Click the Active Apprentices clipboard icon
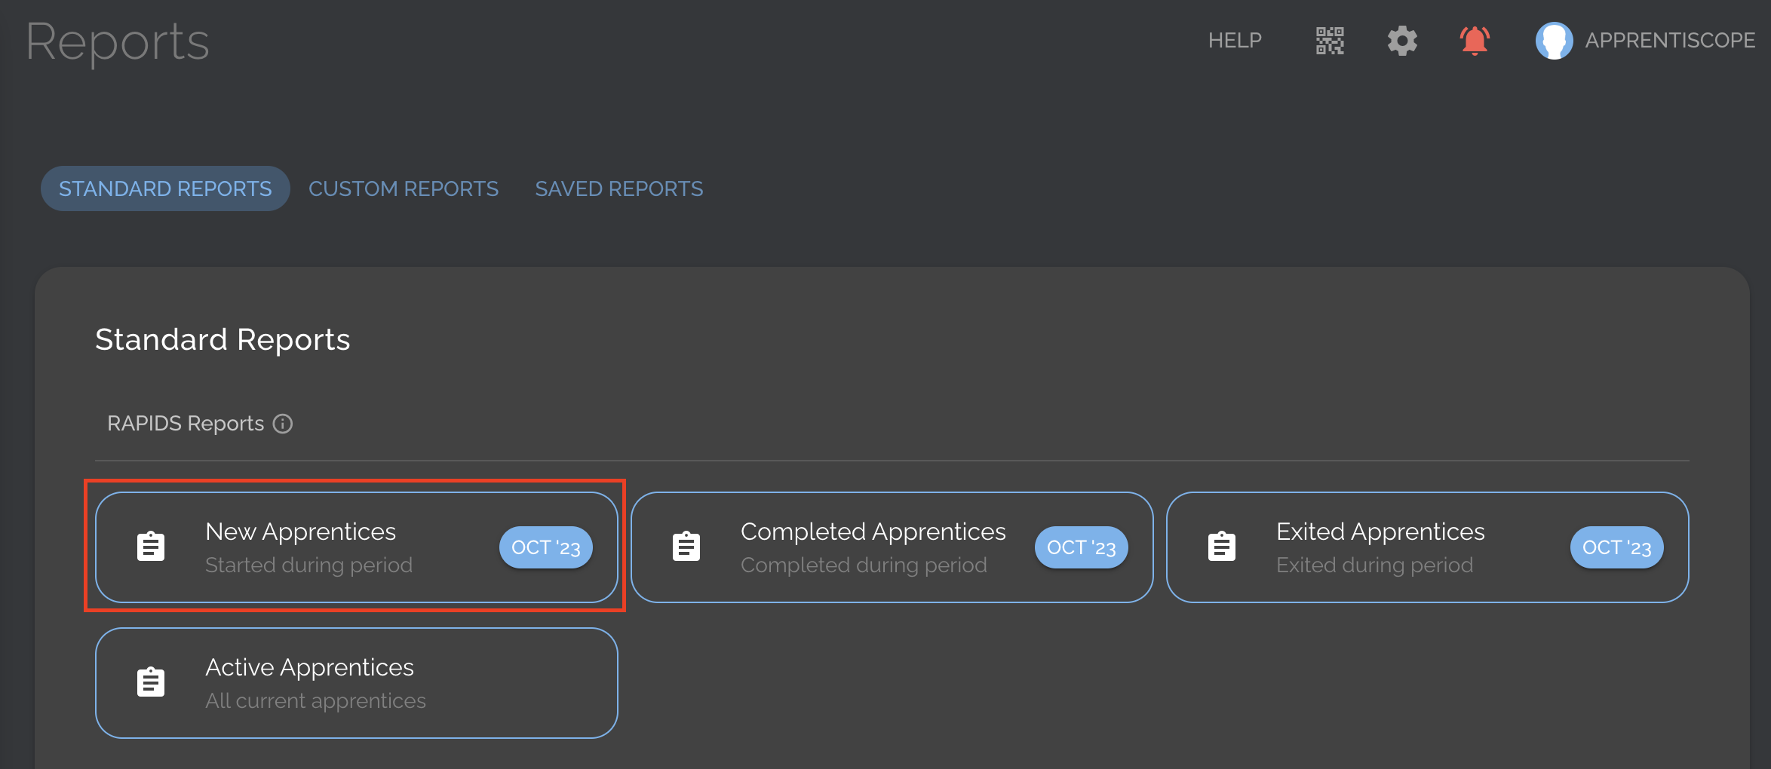This screenshot has width=1771, height=769. [x=151, y=681]
